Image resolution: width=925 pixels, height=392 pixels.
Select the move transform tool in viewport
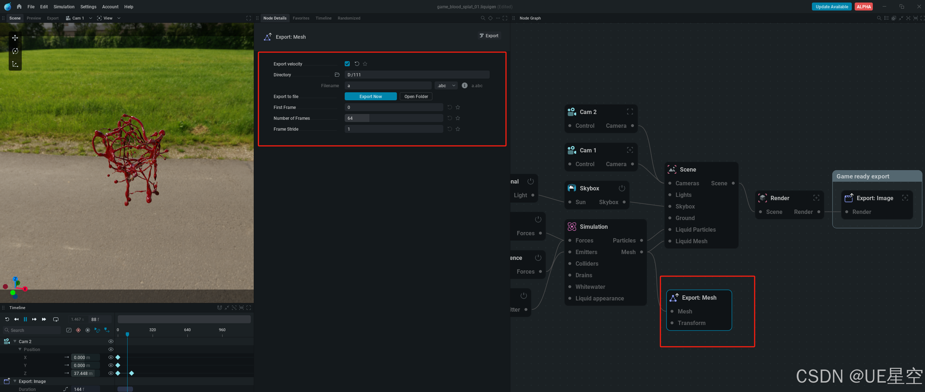tap(15, 38)
